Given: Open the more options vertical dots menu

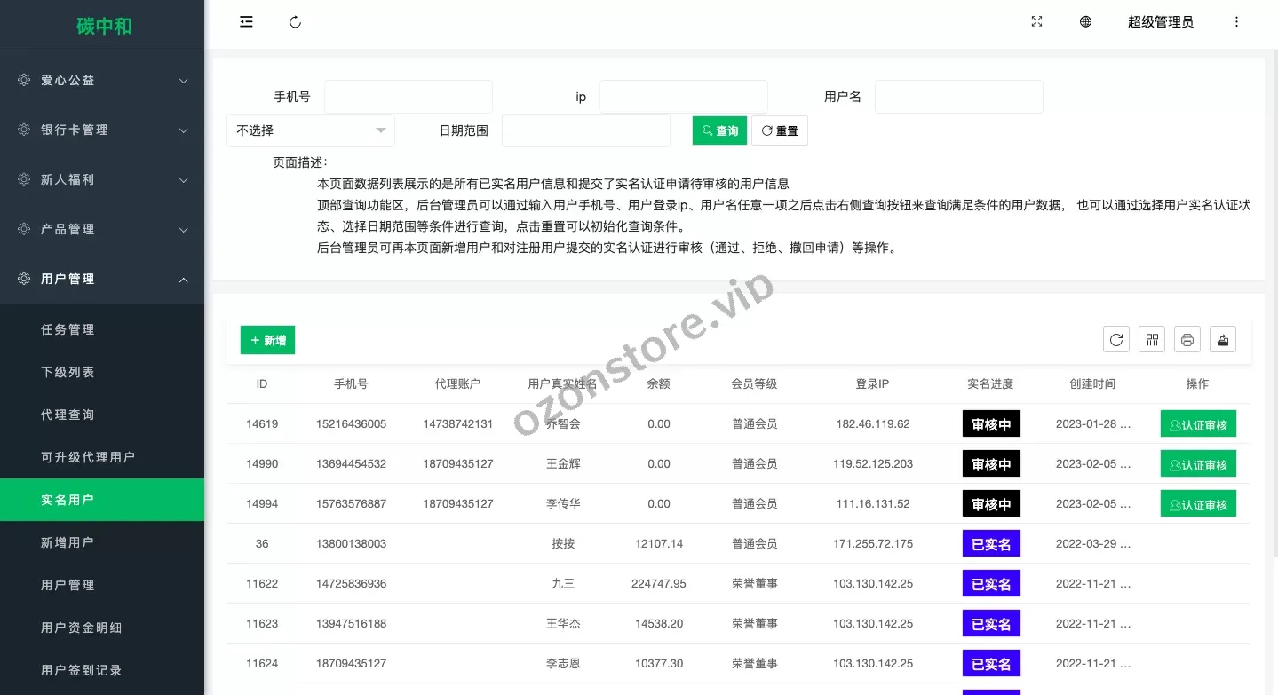Looking at the screenshot, I should pyautogui.click(x=1236, y=22).
